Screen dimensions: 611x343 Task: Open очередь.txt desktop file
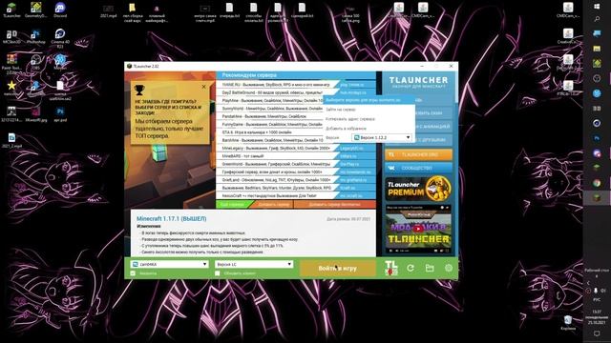(x=229, y=10)
